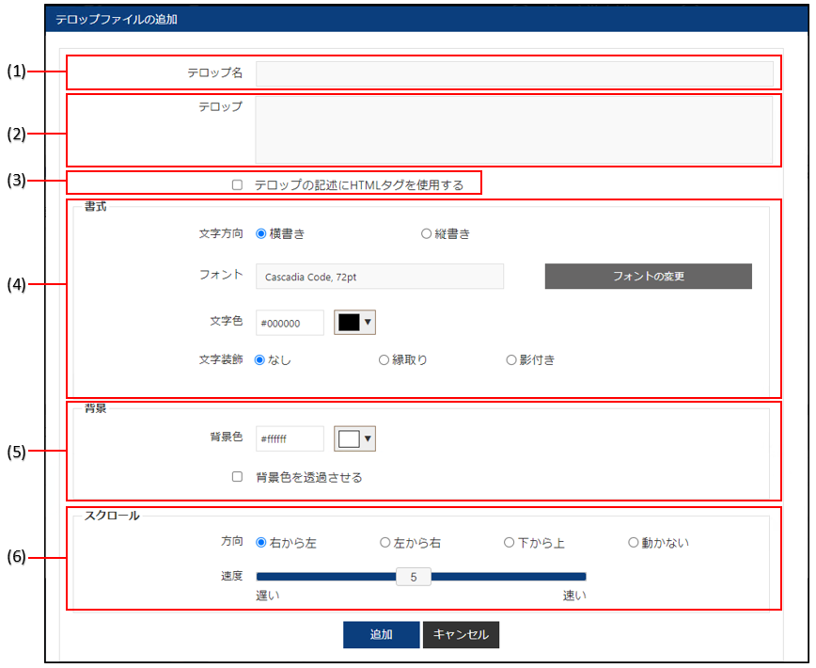Click the テロップ名 text field
Screen dimensions: 816x668
[514, 74]
